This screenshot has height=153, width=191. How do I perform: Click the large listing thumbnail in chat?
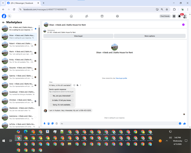click(x=115, y=47)
